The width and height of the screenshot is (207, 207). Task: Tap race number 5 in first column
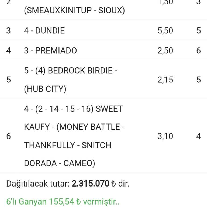pyautogui.click(x=9, y=80)
